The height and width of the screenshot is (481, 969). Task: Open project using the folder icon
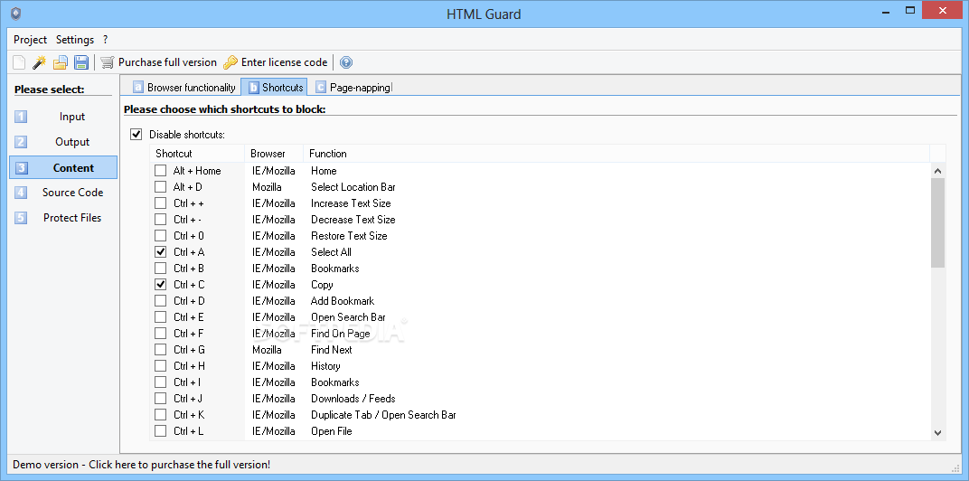pos(60,62)
